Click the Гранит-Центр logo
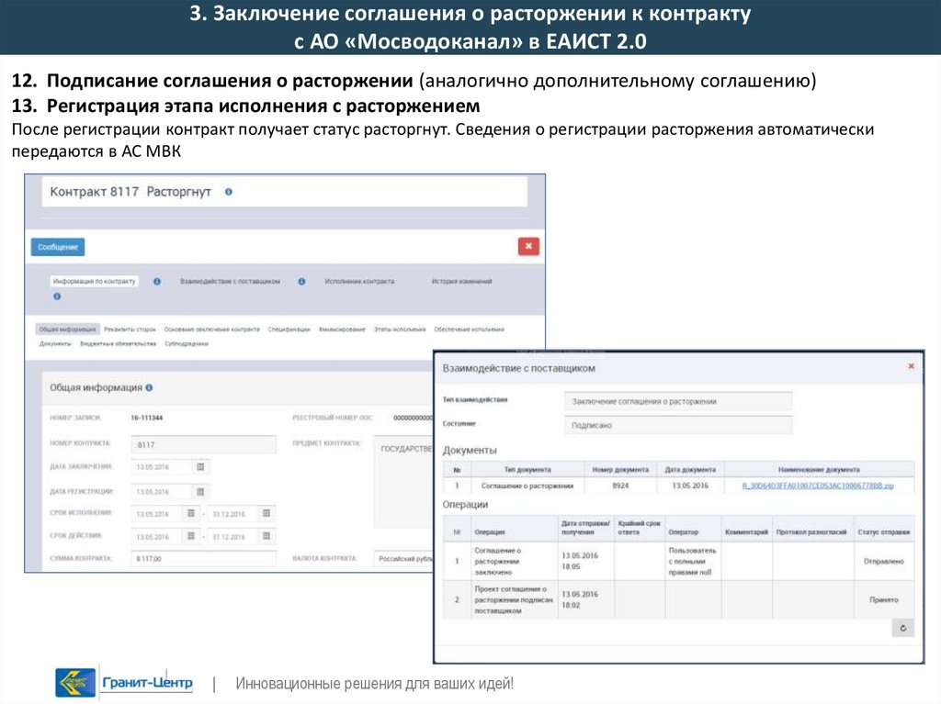Image resolution: width=941 pixels, height=704 pixels. (x=124, y=683)
